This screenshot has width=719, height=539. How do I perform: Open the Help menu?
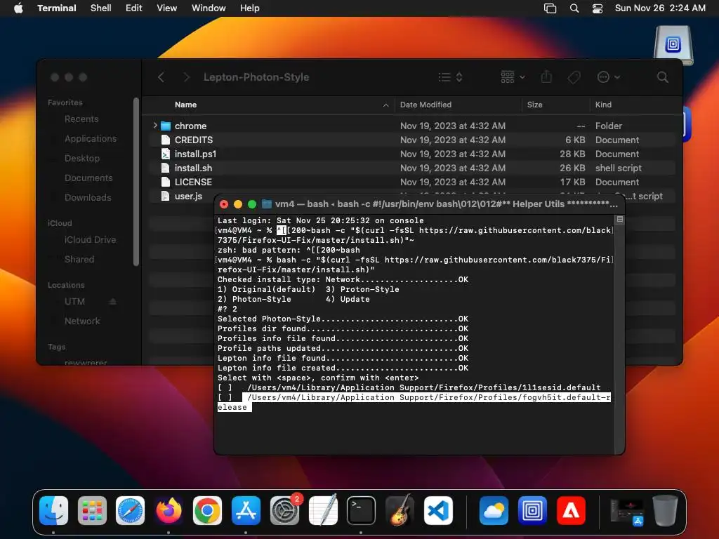coord(249,8)
